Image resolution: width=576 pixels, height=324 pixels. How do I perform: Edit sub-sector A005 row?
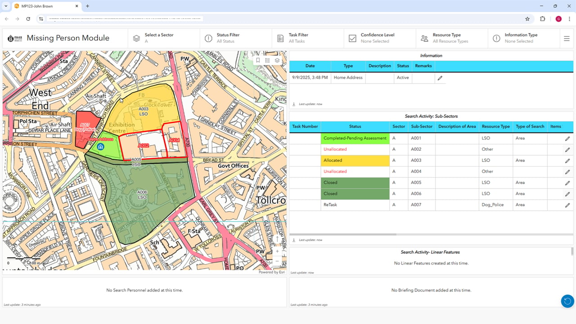pos(567,183)
